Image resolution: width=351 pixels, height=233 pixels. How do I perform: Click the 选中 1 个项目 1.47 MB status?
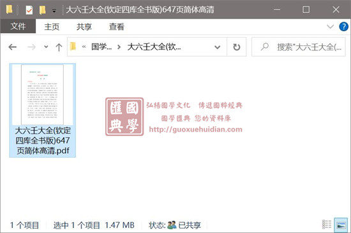coord(94,225)
